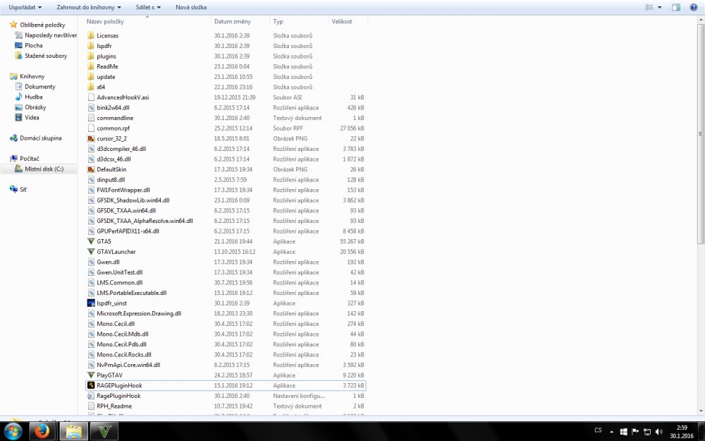Select Počítač in navigation pane
The width and height of the screenshot is (705, 441).
(29, 159)
